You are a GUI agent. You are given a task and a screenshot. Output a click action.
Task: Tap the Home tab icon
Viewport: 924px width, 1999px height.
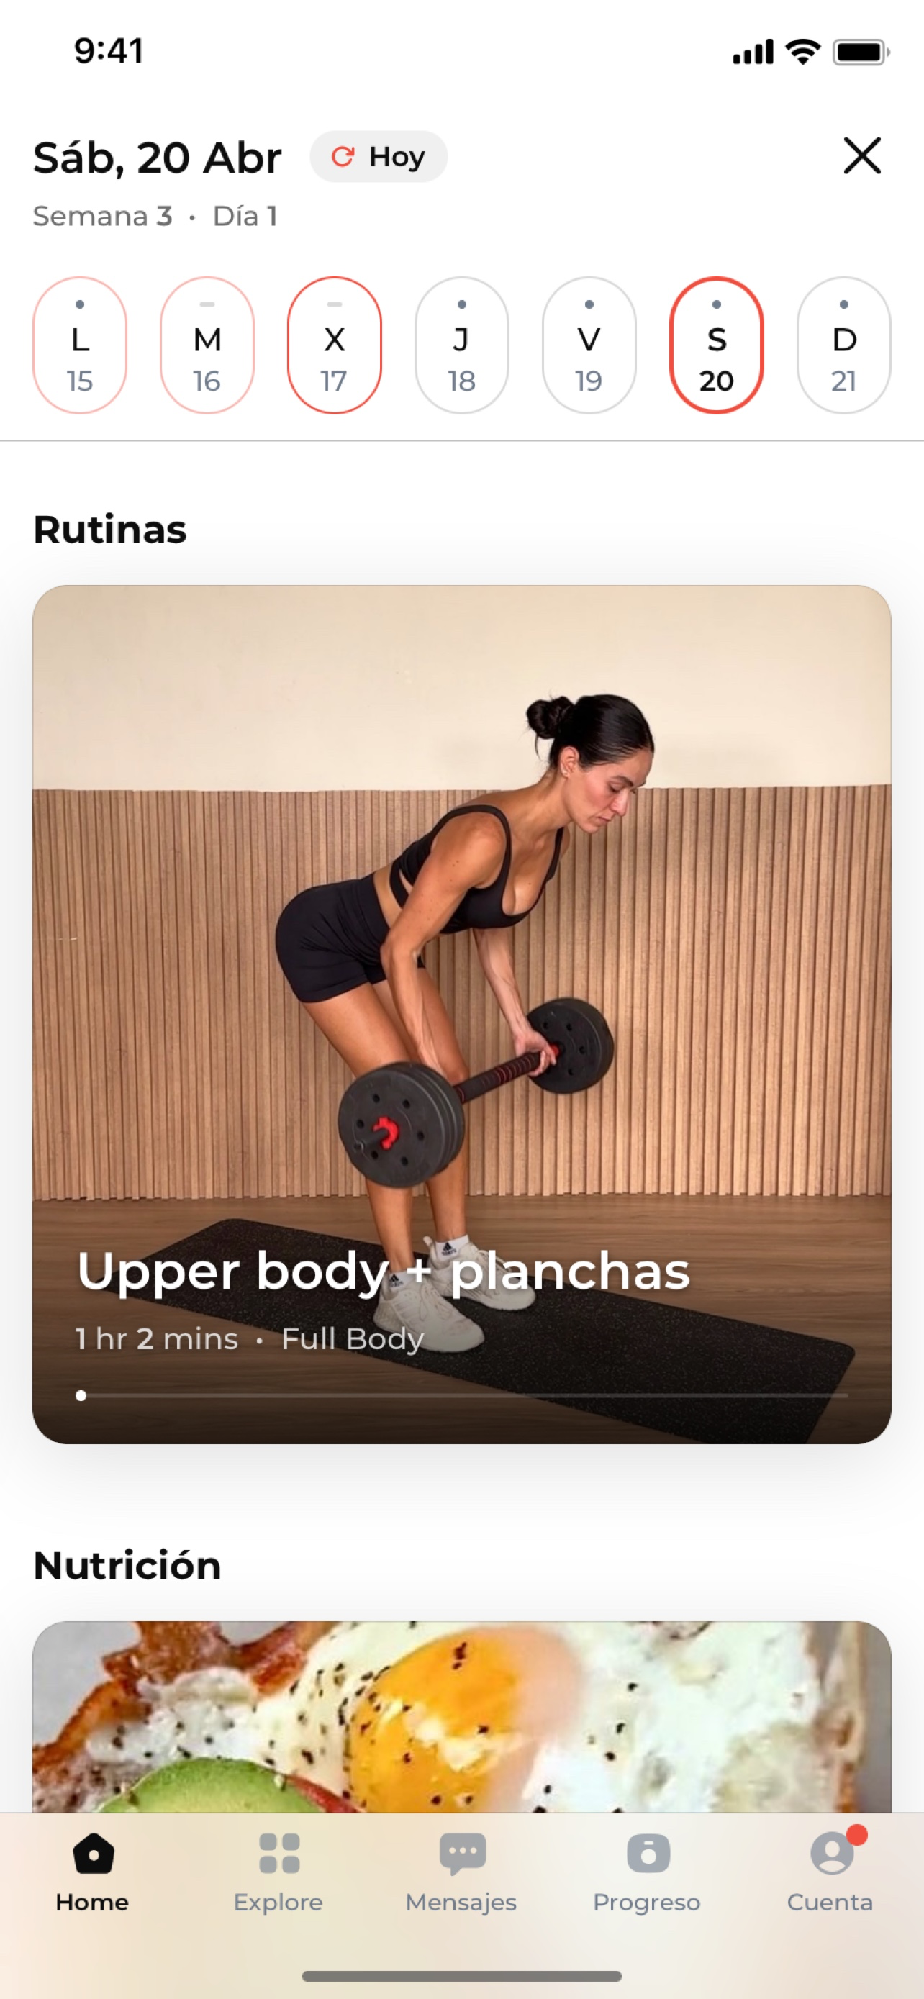93,1854
